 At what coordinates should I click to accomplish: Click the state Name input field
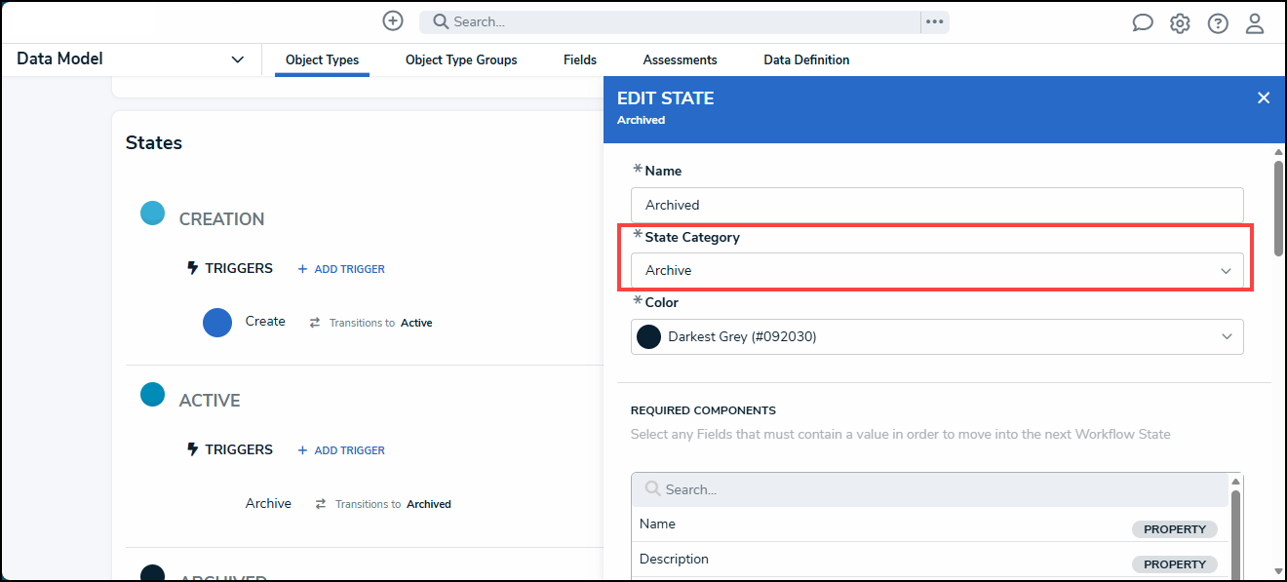(x=936, y=205)
